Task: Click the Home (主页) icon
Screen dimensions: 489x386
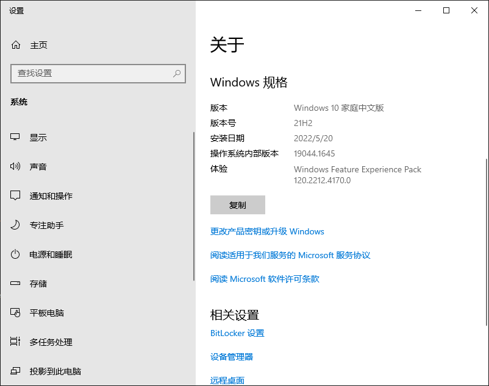Action: pyautogui.click(x=16, y=45)
